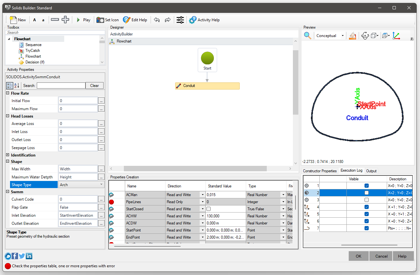Open ellipsis editor for Initial Flow
420x275 pixels.
(x=101, y=101)
